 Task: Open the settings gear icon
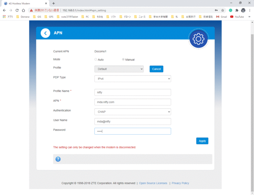[198, 39]
